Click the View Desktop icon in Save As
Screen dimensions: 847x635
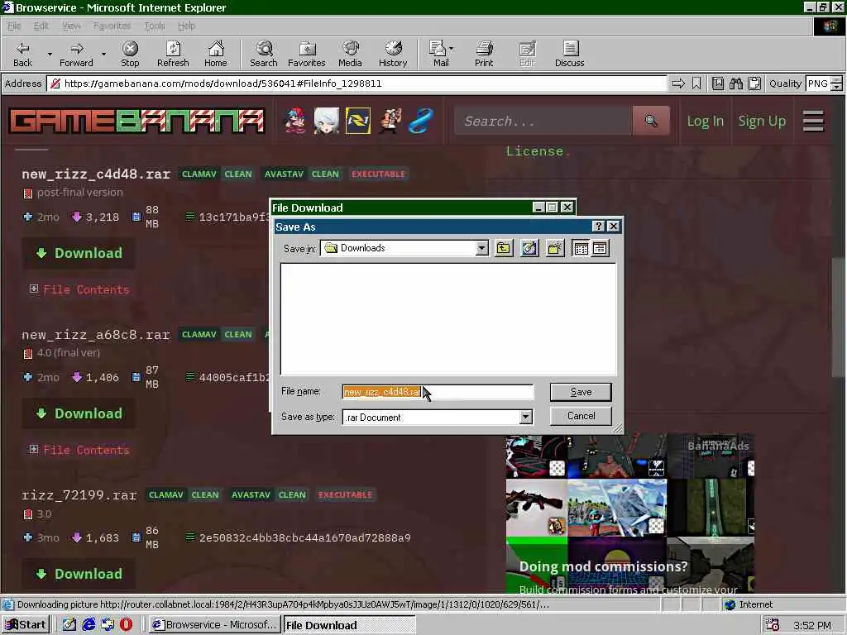coord(529,248)
